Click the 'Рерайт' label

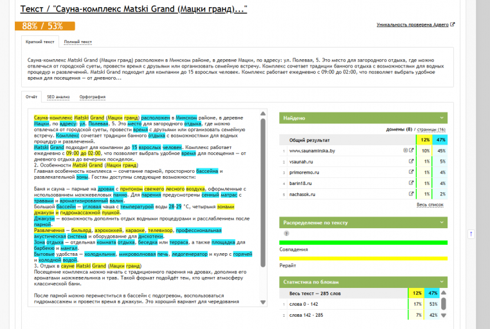(x=287, y=265)
